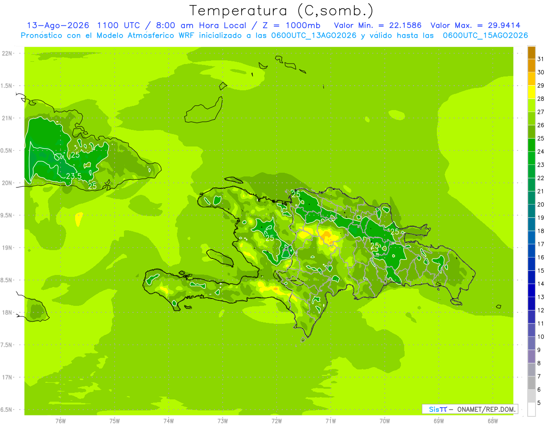This screenshot has height=427, width=553.
Task: Click the 13-Ago-2026 date in header
Action: pos(58,25)
